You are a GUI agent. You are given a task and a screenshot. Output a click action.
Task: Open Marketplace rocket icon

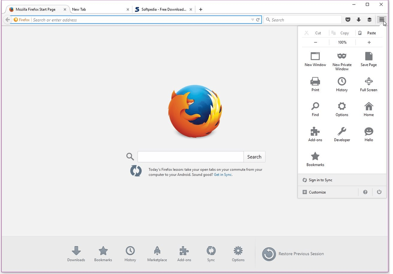tap(157, 254)
